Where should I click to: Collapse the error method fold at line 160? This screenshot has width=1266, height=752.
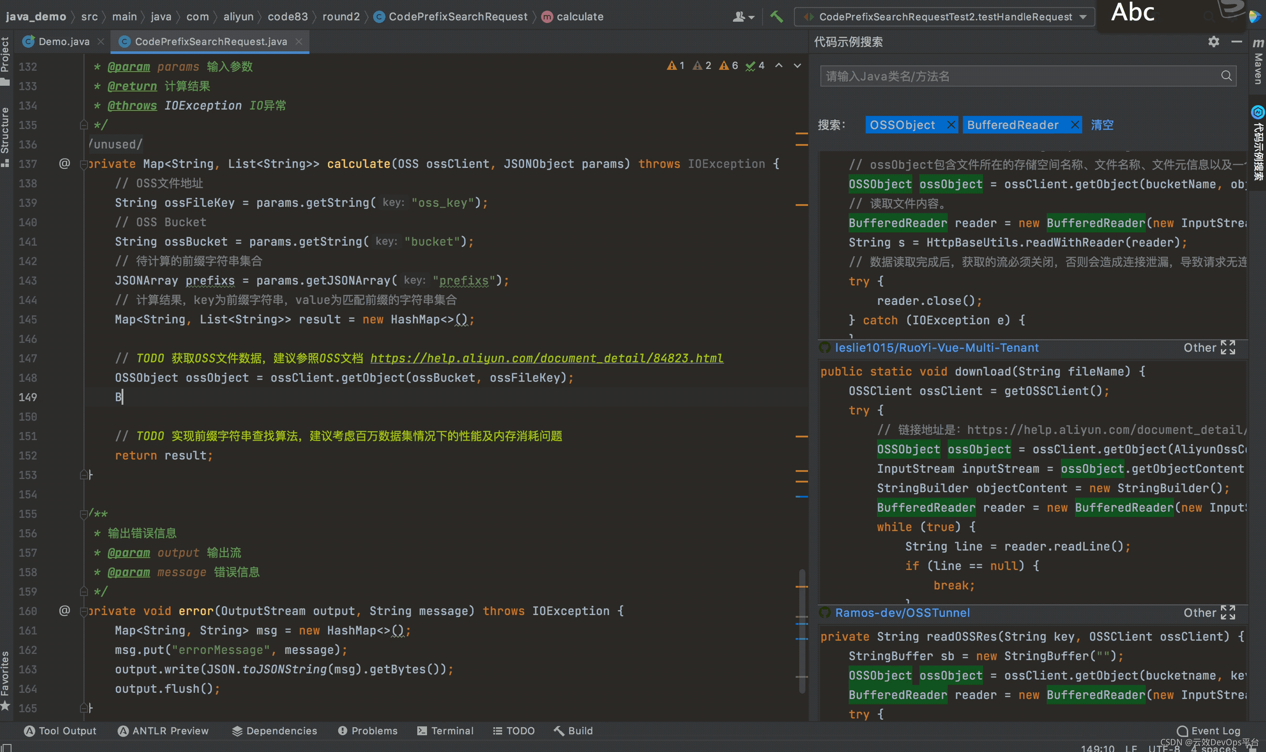pyautogui.click(x=84, y=611)
